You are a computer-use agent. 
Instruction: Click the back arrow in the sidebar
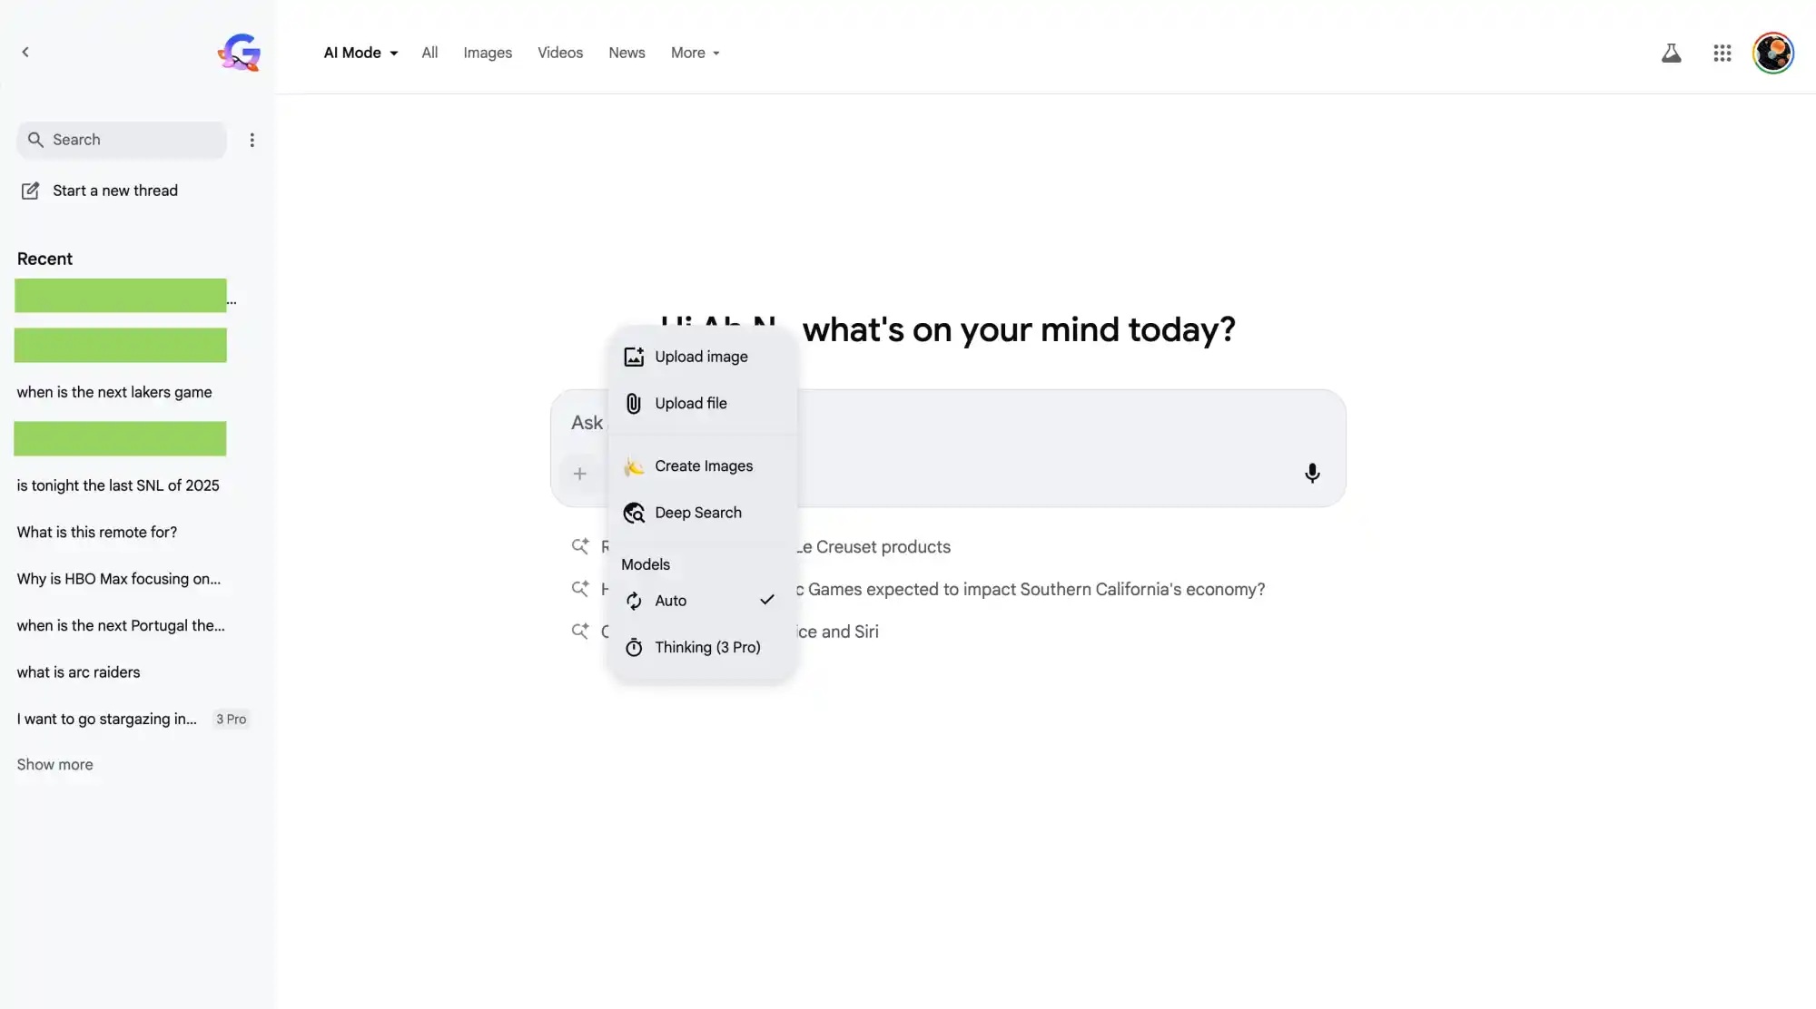25,52
